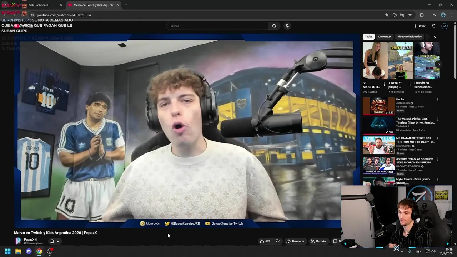This screenshot has width=457, height=257.
Task: Click the video title Marzo en Twitch y Kick
Action: pyautogui.click(x=55, y=233)
